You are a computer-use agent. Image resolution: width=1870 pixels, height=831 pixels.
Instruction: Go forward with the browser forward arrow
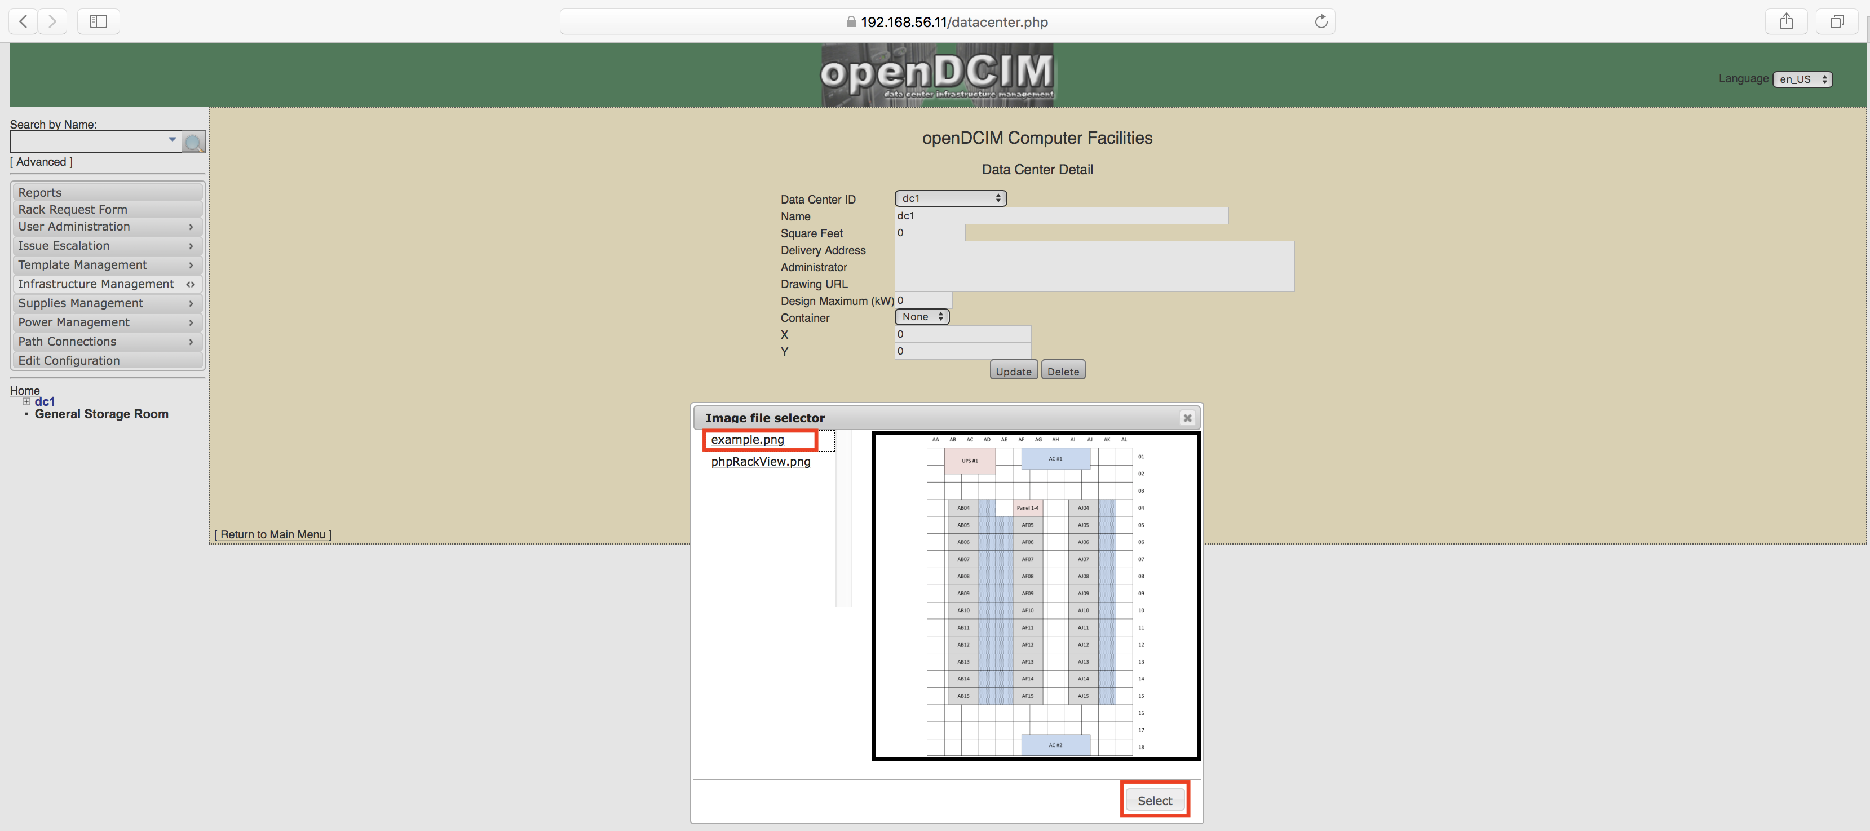52,22
